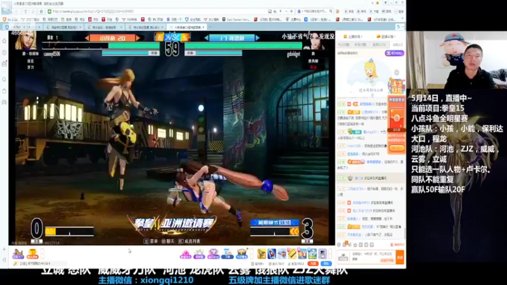507x285 pixels.
Task: Open history clock in left browser sidebar
Action: click(4, 53)
